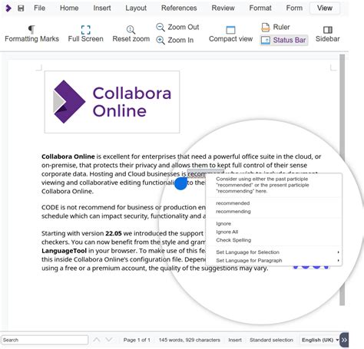Screen dimensions: 364x349
Task: Click the bold "LanguageTool" word in document
Action: pyautogui.click(x=64, y=251)
